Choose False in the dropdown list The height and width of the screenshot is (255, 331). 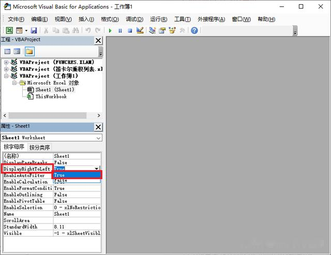[x=77, y=181]
